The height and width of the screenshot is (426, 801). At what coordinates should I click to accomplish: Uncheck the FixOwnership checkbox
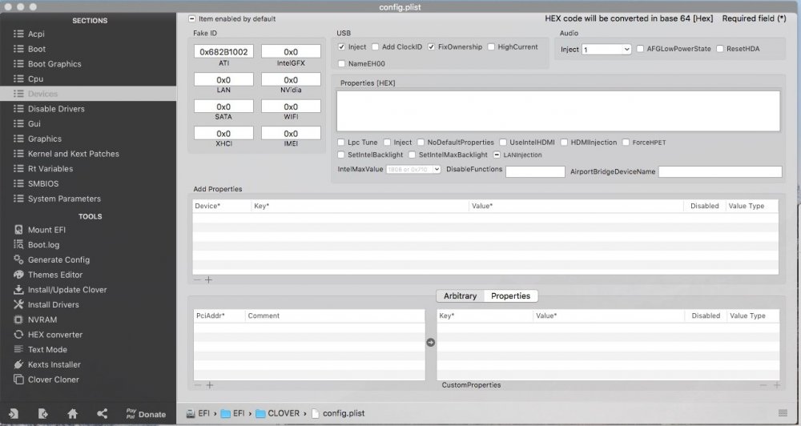[x=431, y=47]
